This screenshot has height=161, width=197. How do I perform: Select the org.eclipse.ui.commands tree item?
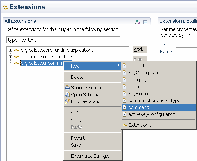pos(46,63)
